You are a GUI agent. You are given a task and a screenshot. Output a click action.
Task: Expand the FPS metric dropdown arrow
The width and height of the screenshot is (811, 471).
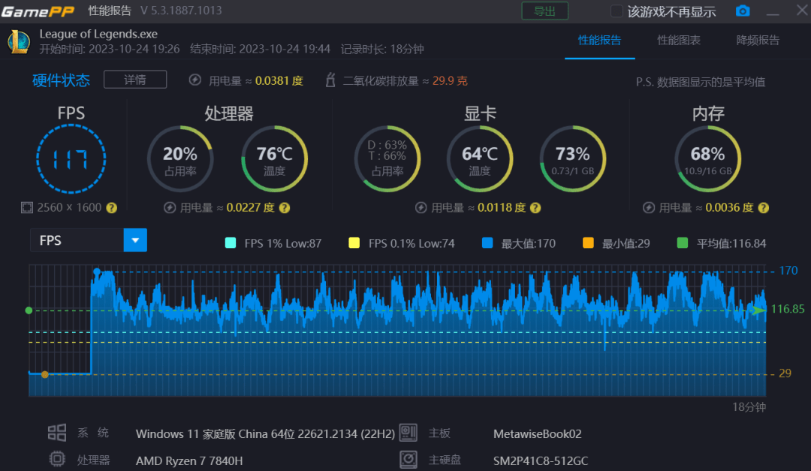pyautogui.click(x=135, y=240)
